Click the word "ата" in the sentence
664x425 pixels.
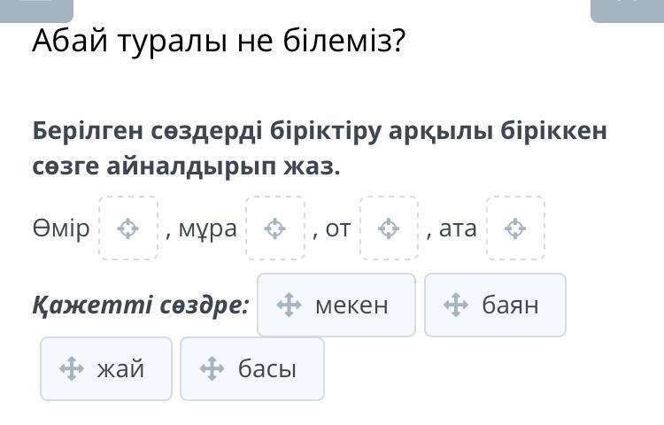[x=458, y=228]
